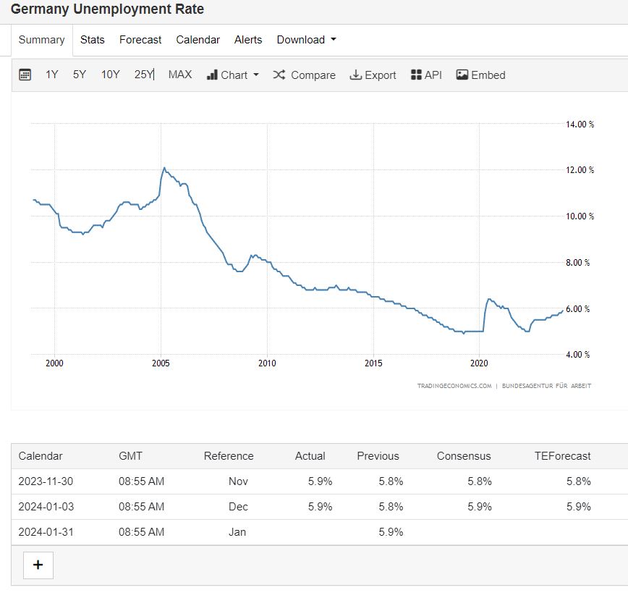The height and width of the screenshot is (598, 628).
Task: Go to the Alerts tab
Action: click(x=248, y=40)
